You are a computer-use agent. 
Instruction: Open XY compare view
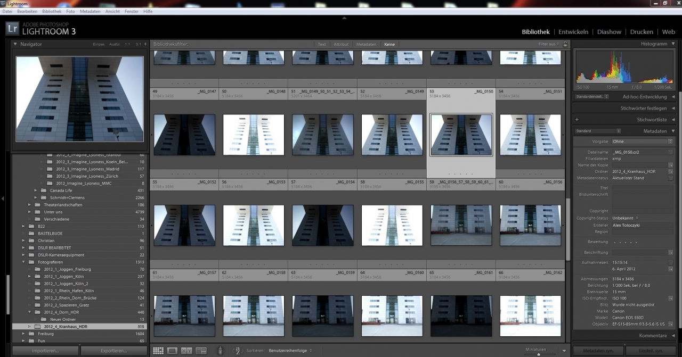[x=186, y=351]
